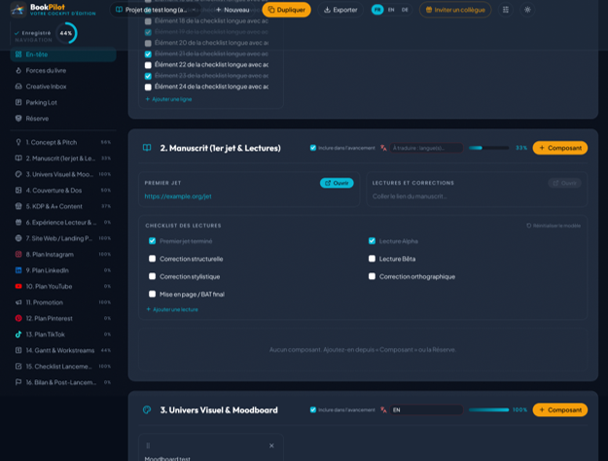Close the Moodboard test component
The width and height of the screenshot is (608, 461).
pos(271,445)
